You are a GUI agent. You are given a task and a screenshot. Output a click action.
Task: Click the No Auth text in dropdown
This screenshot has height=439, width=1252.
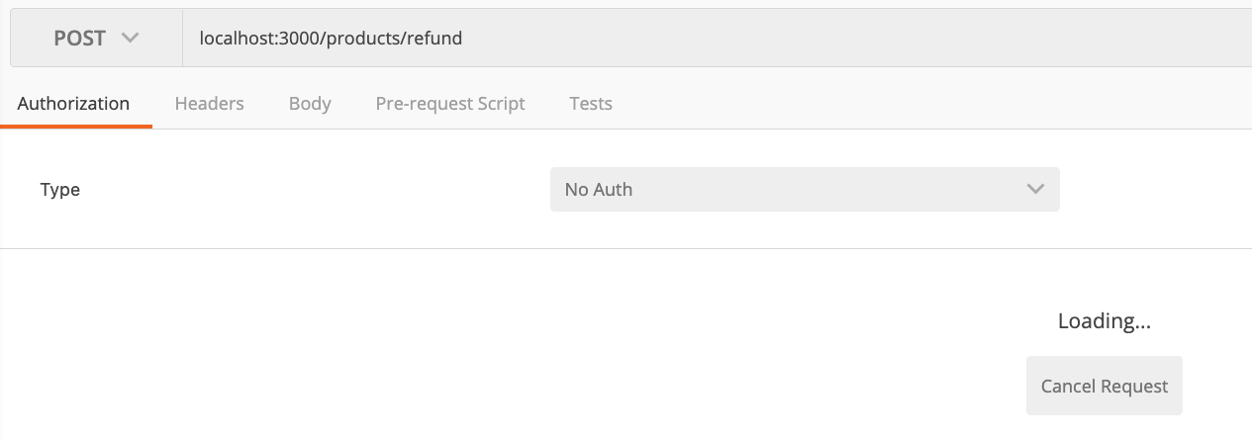click(x=598, y=189)
